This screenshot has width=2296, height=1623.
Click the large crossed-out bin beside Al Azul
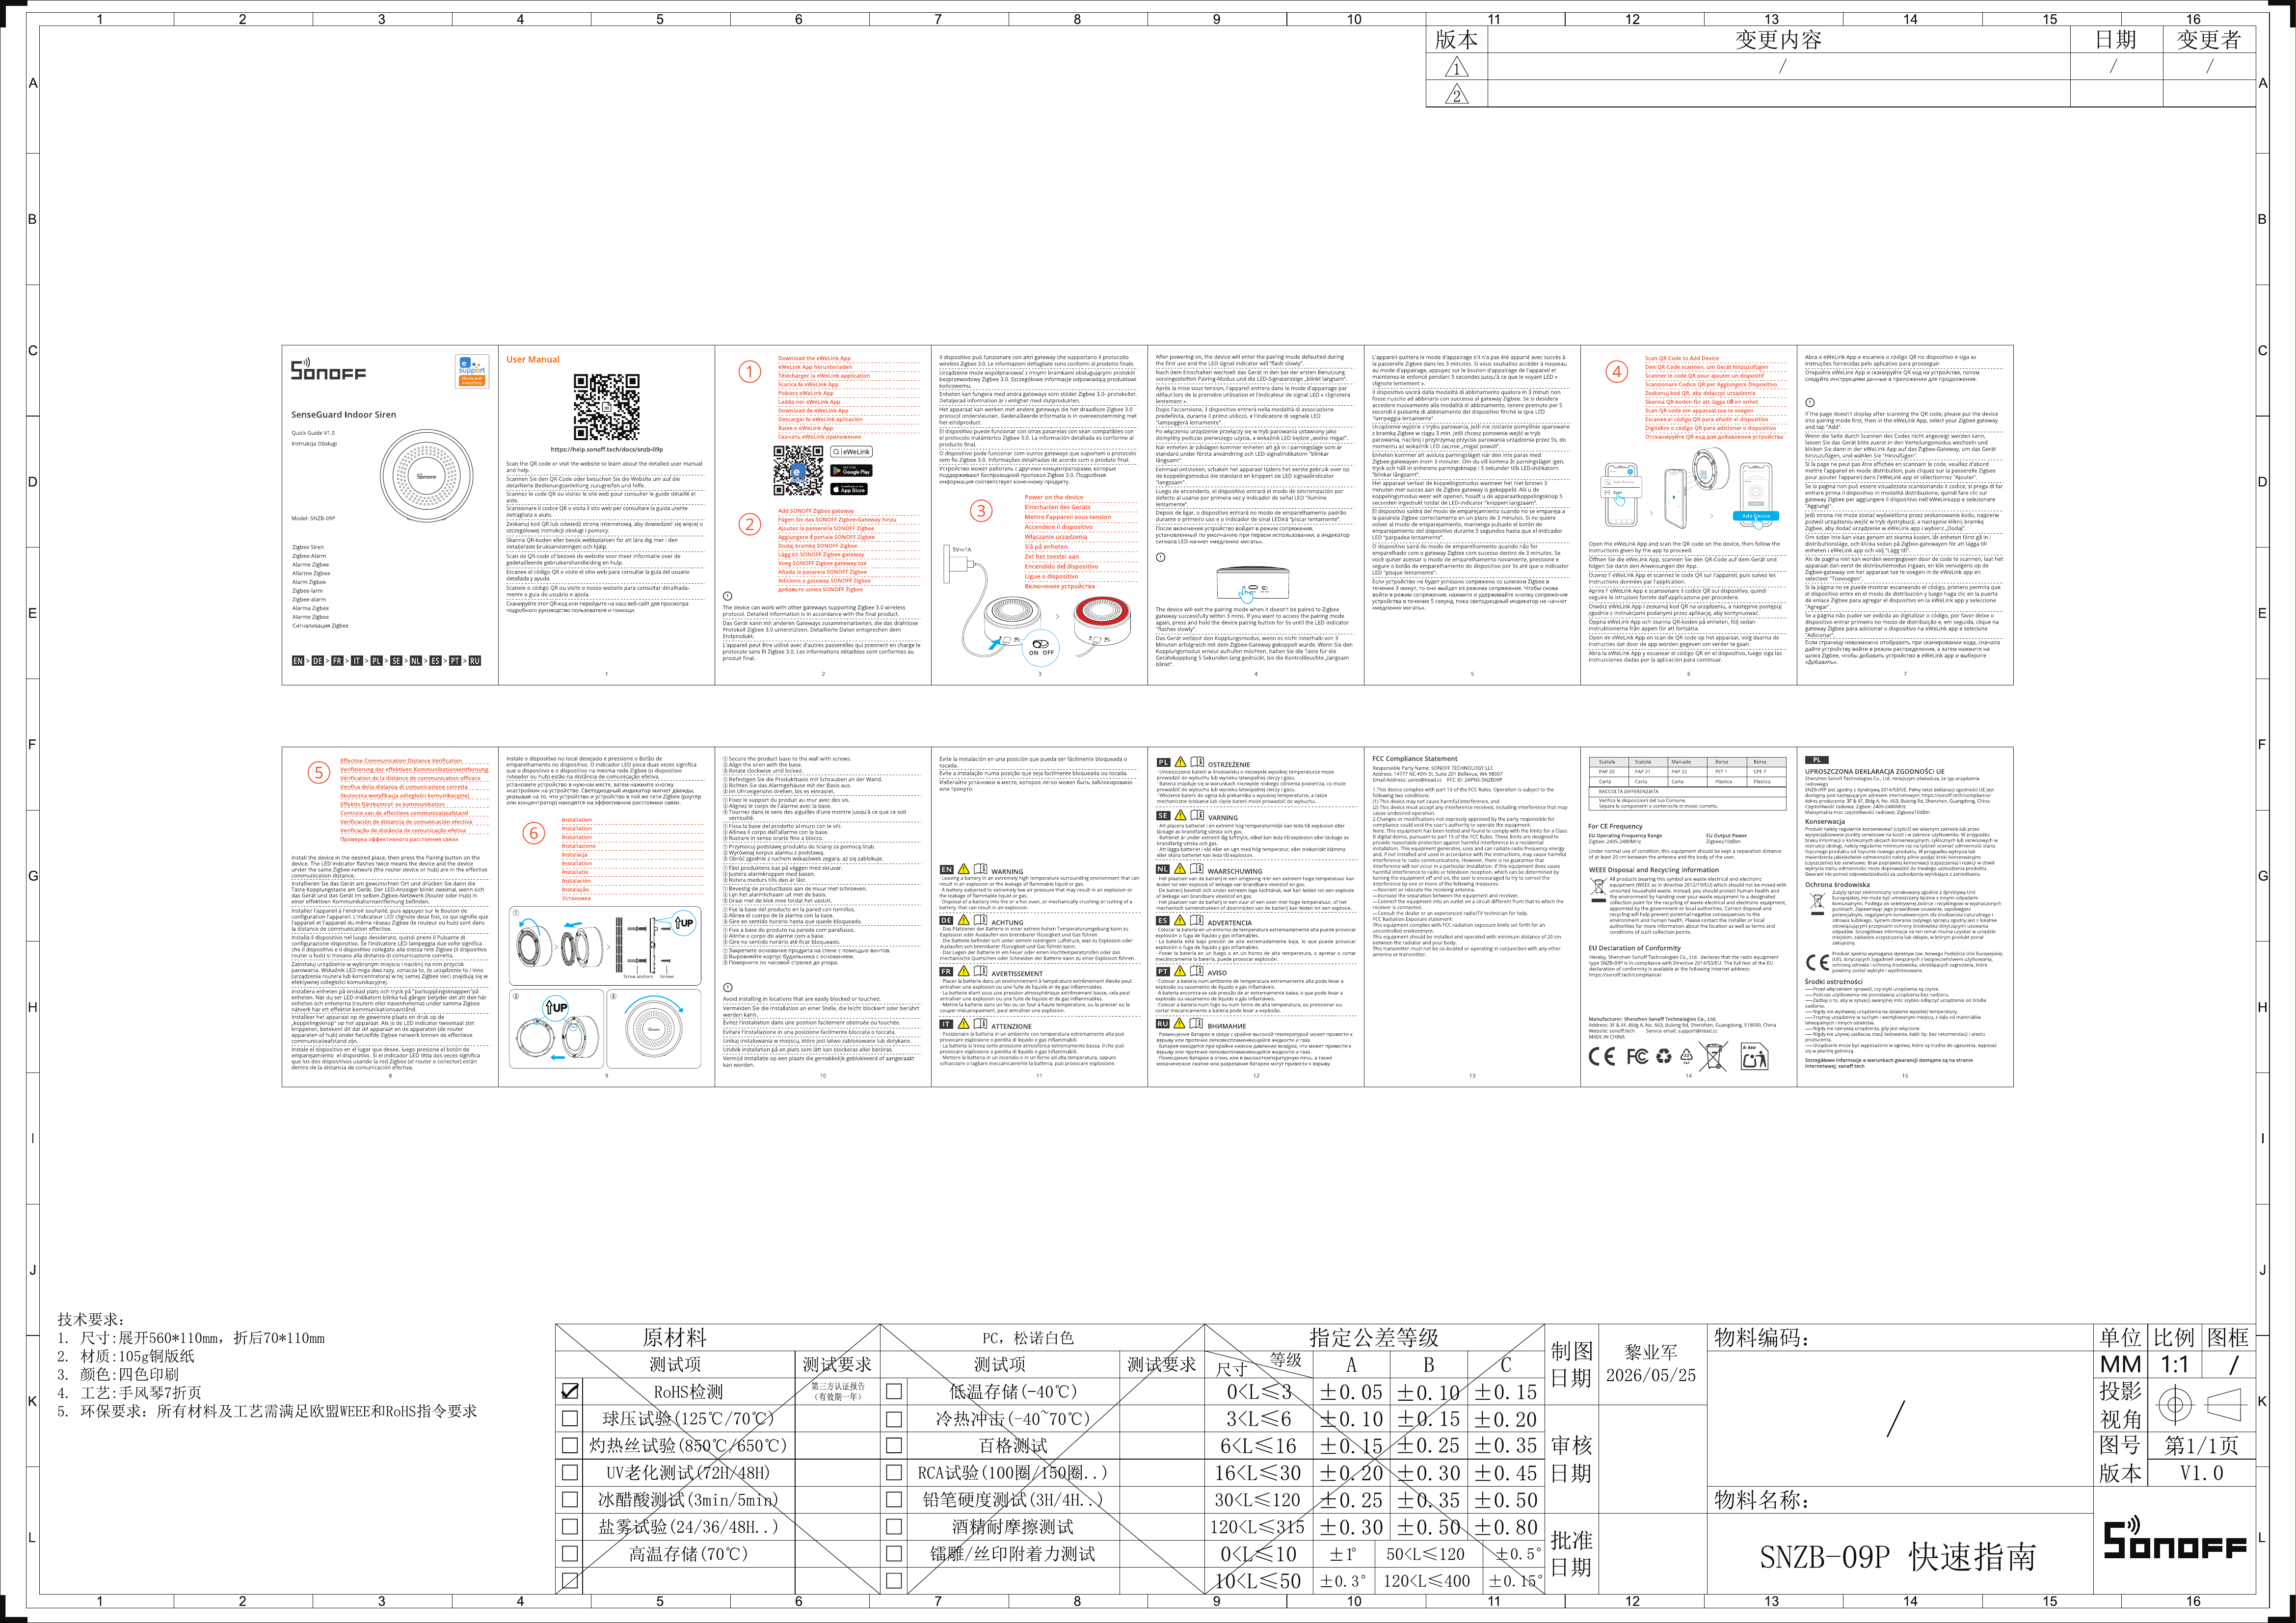(x=1714, y=1056)
